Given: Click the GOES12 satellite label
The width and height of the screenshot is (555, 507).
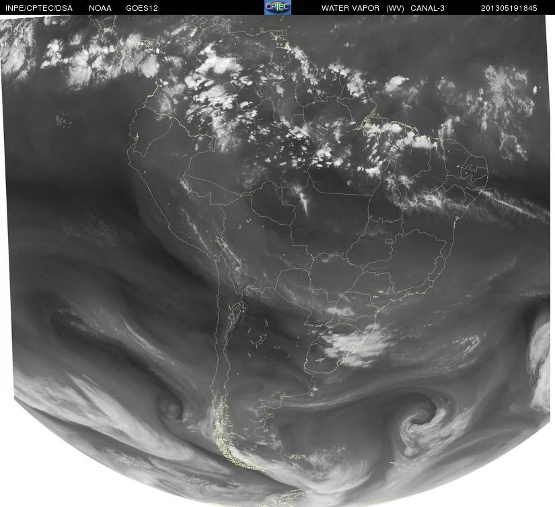Looking at the screenshot, I should tap(142, 8).
